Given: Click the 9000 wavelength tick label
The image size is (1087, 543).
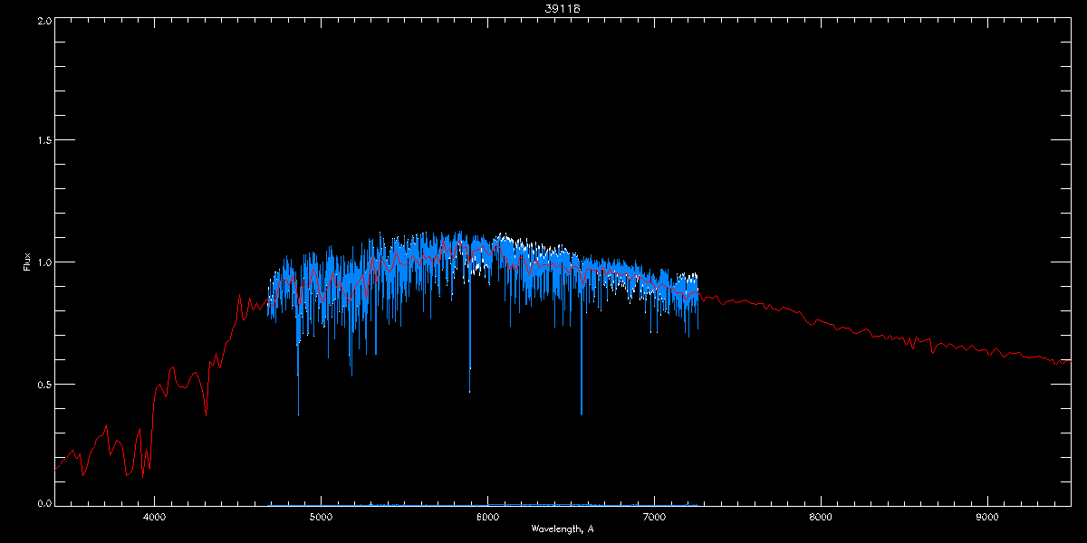Looking at the screenshot, I should coord(987,518).
